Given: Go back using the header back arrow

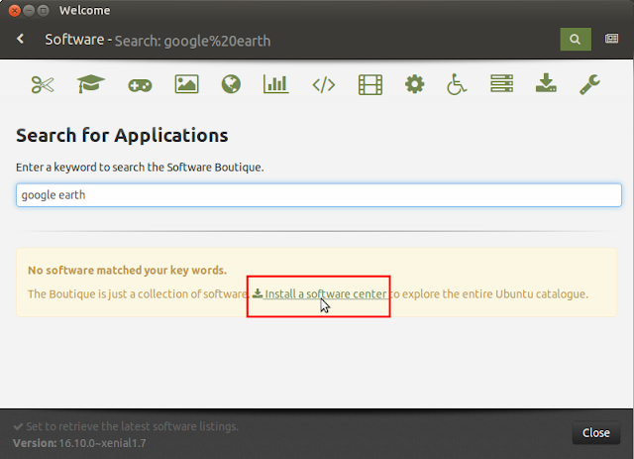Looking at the screenshot, I should (x=20, y=39).
